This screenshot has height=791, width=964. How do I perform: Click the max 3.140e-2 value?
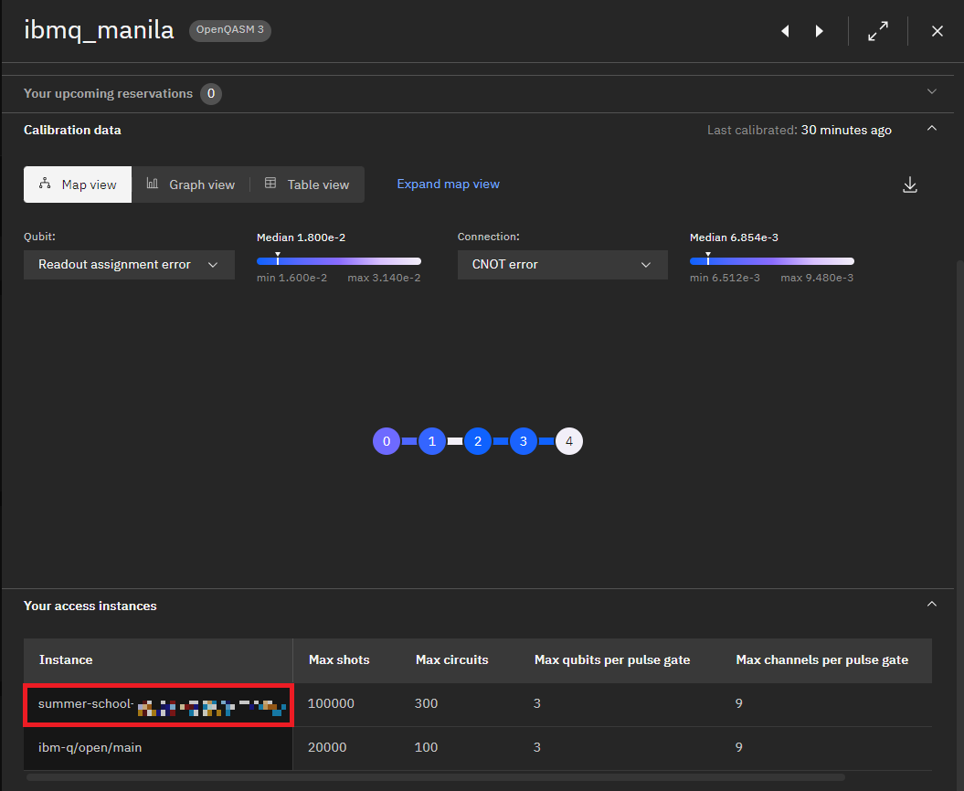click(x=385, y=278)
